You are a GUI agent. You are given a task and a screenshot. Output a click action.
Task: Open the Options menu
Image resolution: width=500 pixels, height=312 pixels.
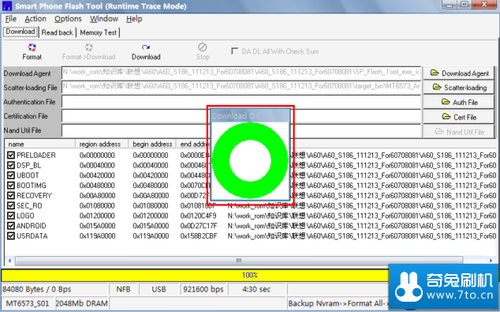tap(68, 19)
